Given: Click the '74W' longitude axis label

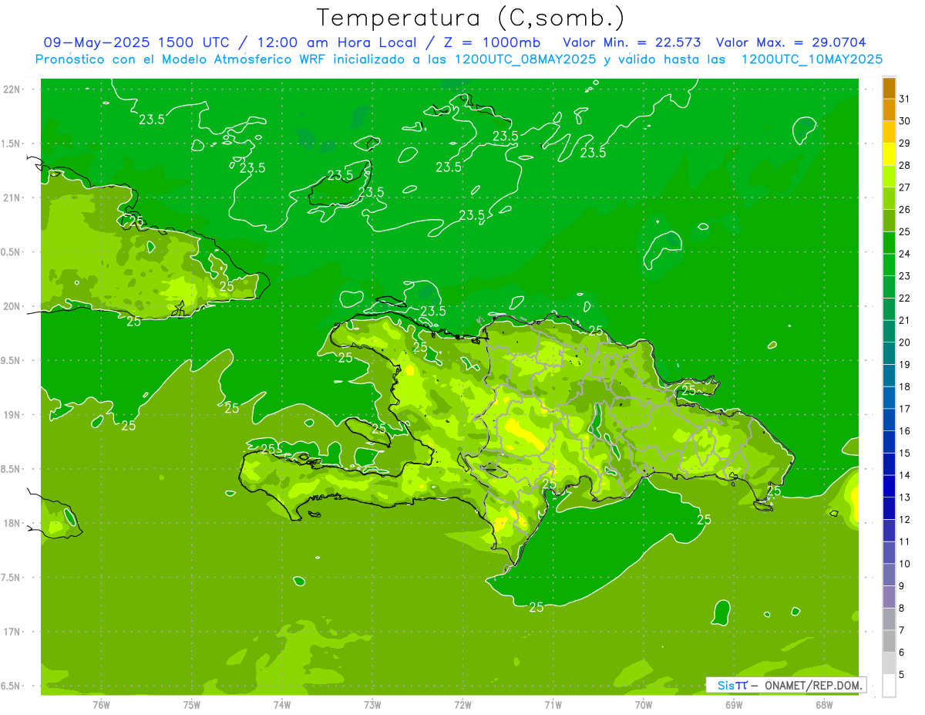Looking at the screenshot, I should tap(282, 704).
